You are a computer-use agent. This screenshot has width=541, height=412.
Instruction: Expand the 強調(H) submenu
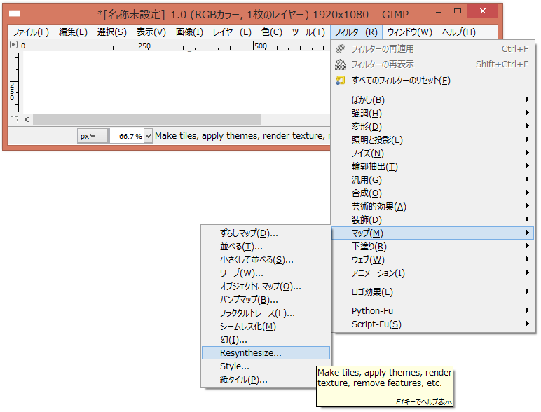[432, 114]
